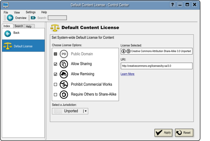This screenshot has height=141, width=210.
Task: Click the PD Public Domain icon
Action: click(x=64, y=54)
